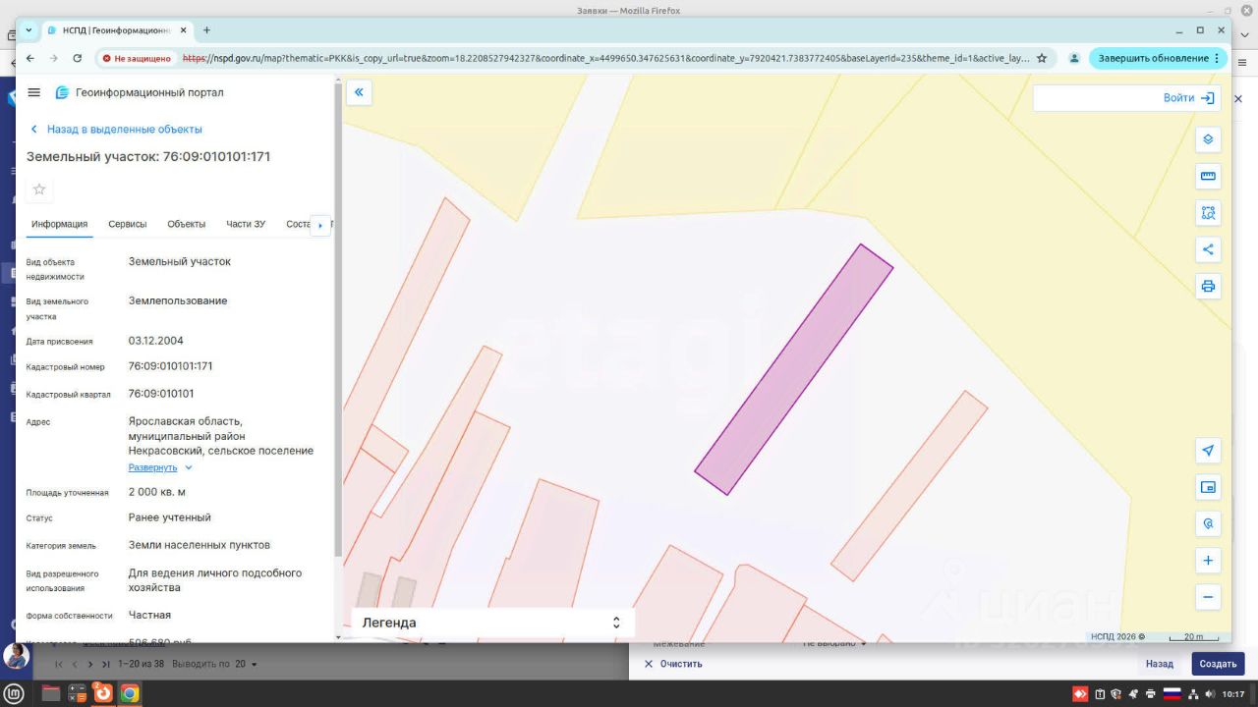
Task: Zoom in the map with plus button
Action: 1208,561
